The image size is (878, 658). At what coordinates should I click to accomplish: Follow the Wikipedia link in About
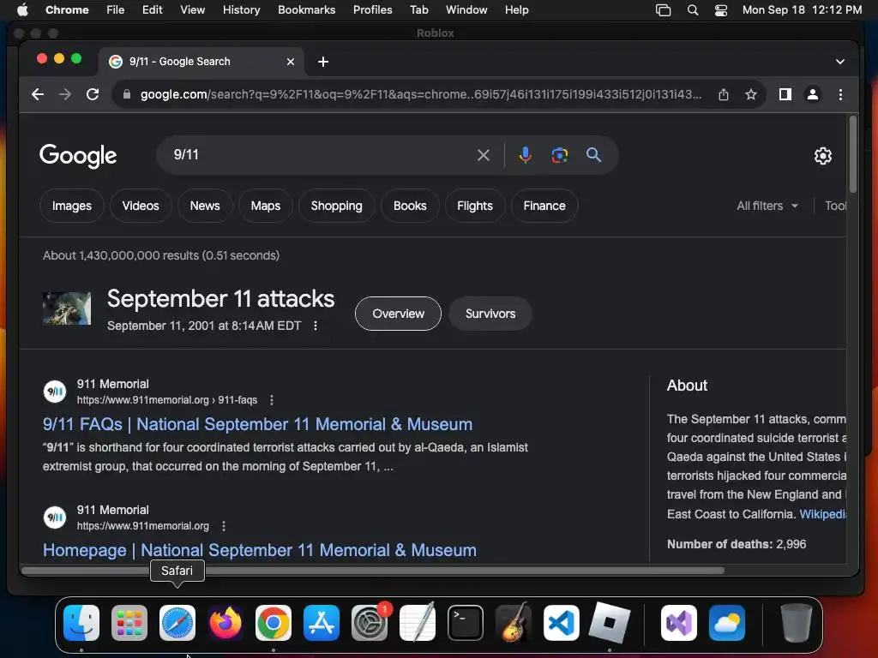822,514
